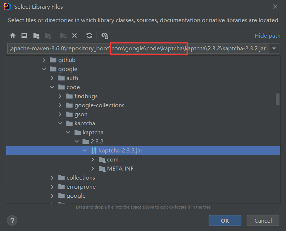This screenshot has height=231, width=286.
Task: Confirm selection with OK button
Action: pyautogui.click(x=225, y=220)
